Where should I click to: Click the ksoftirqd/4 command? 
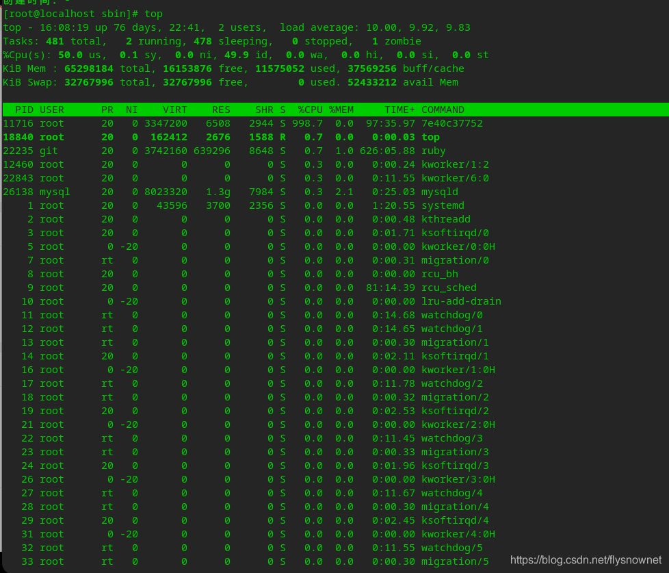[x=455, y=520]
